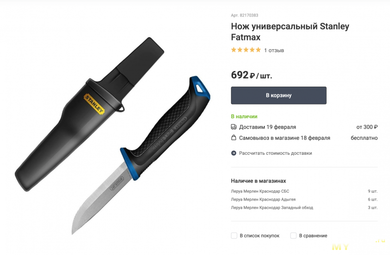Select Леруа Мерлен Краснодар СБС store
Image resolution: width=390 pixels, height=255 pixels.
point(260,191)
